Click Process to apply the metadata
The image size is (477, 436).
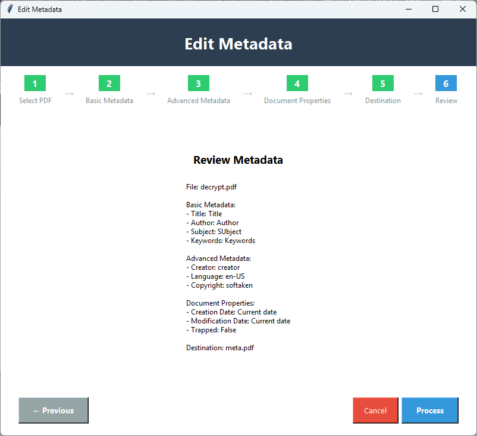(429, 410)
